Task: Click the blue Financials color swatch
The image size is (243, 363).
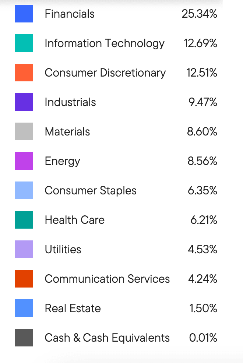Action: point(24,14)
